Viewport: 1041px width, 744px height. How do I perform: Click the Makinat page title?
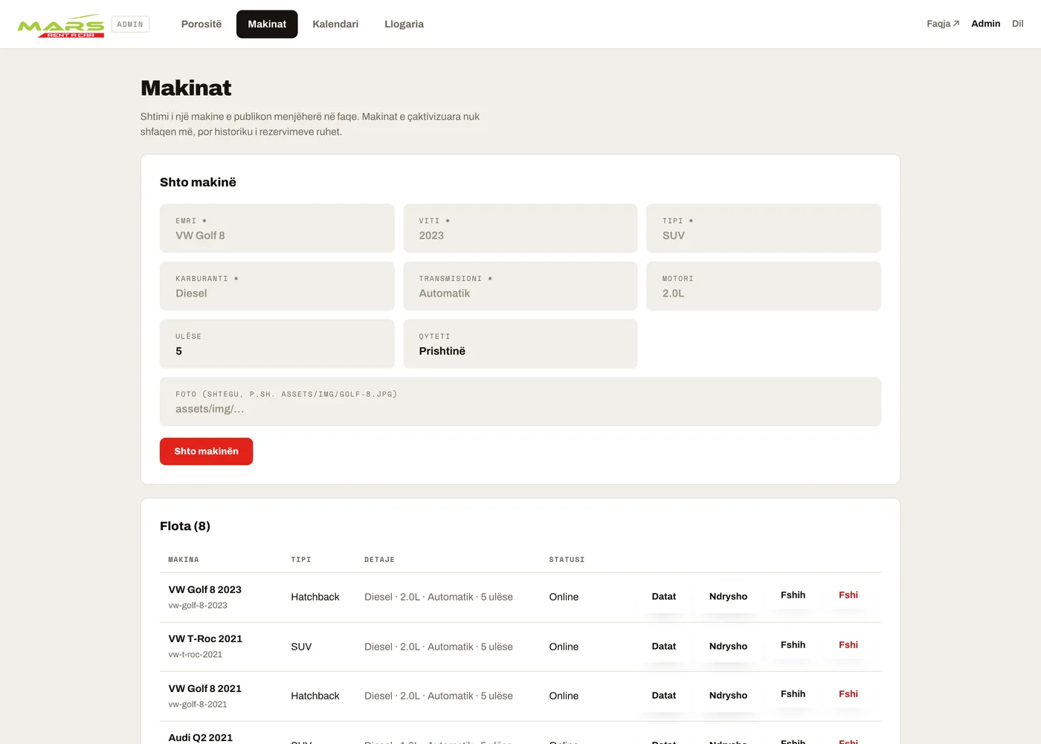[186, 88]
